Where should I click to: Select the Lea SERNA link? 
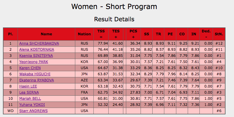click(x=29, y=92)
